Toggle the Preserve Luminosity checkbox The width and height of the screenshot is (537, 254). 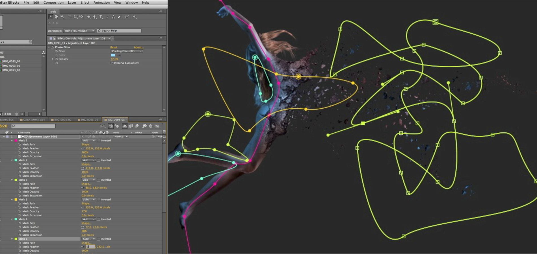(112, 63)
